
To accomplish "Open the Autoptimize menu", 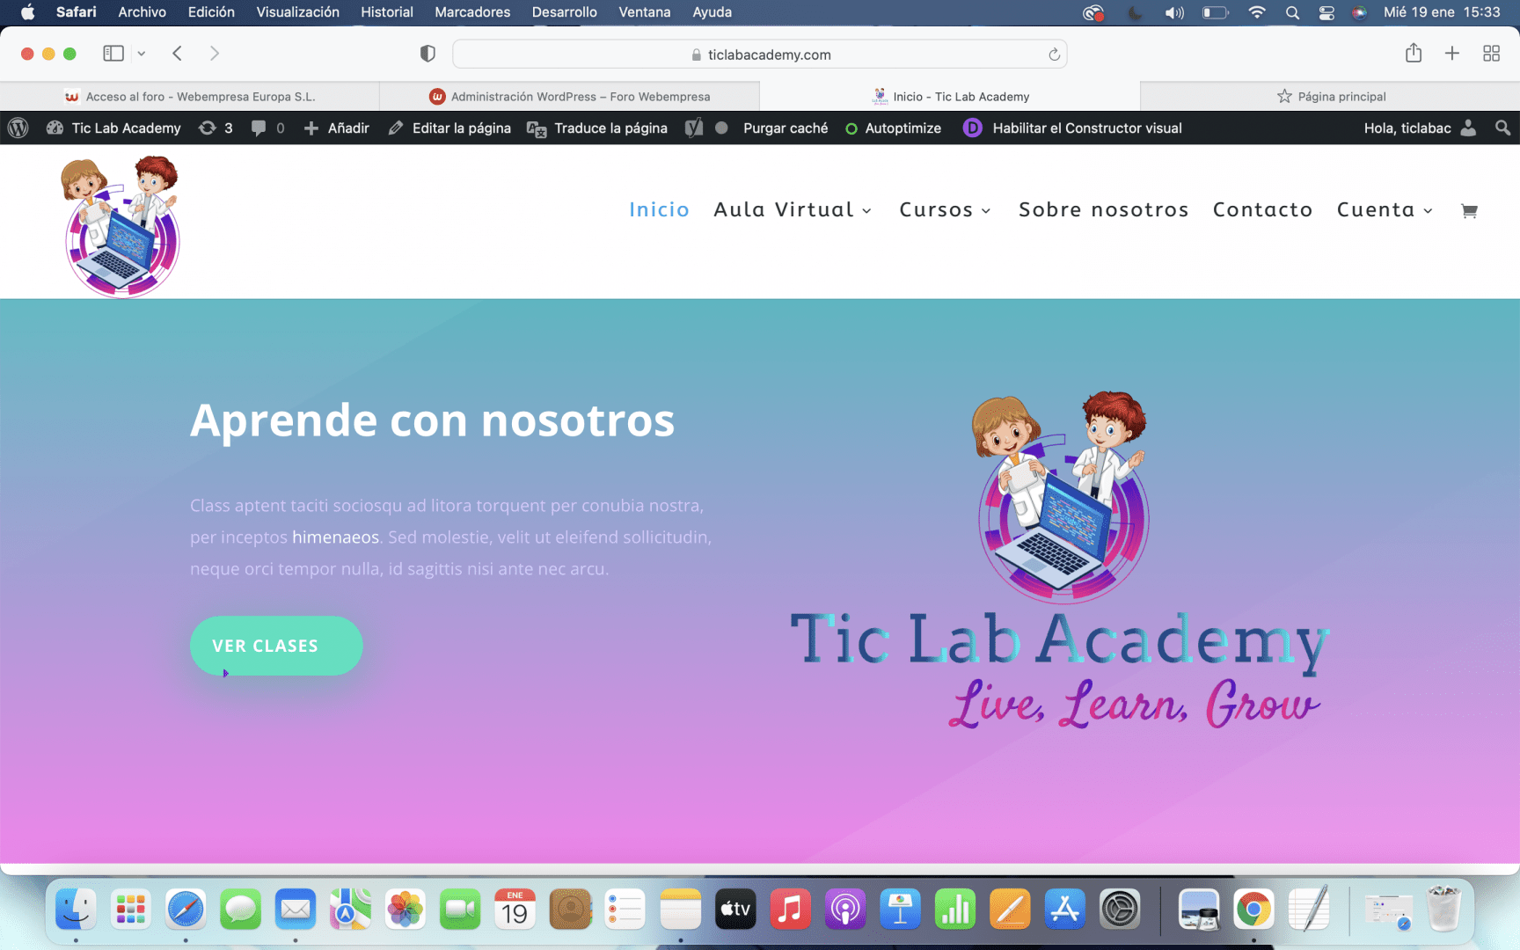I will click(893, 128).
